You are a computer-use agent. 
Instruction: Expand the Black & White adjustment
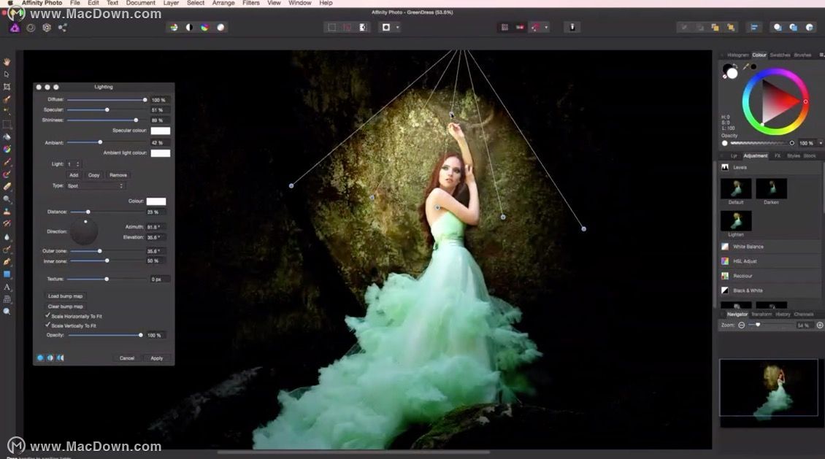tap(770, 290)
